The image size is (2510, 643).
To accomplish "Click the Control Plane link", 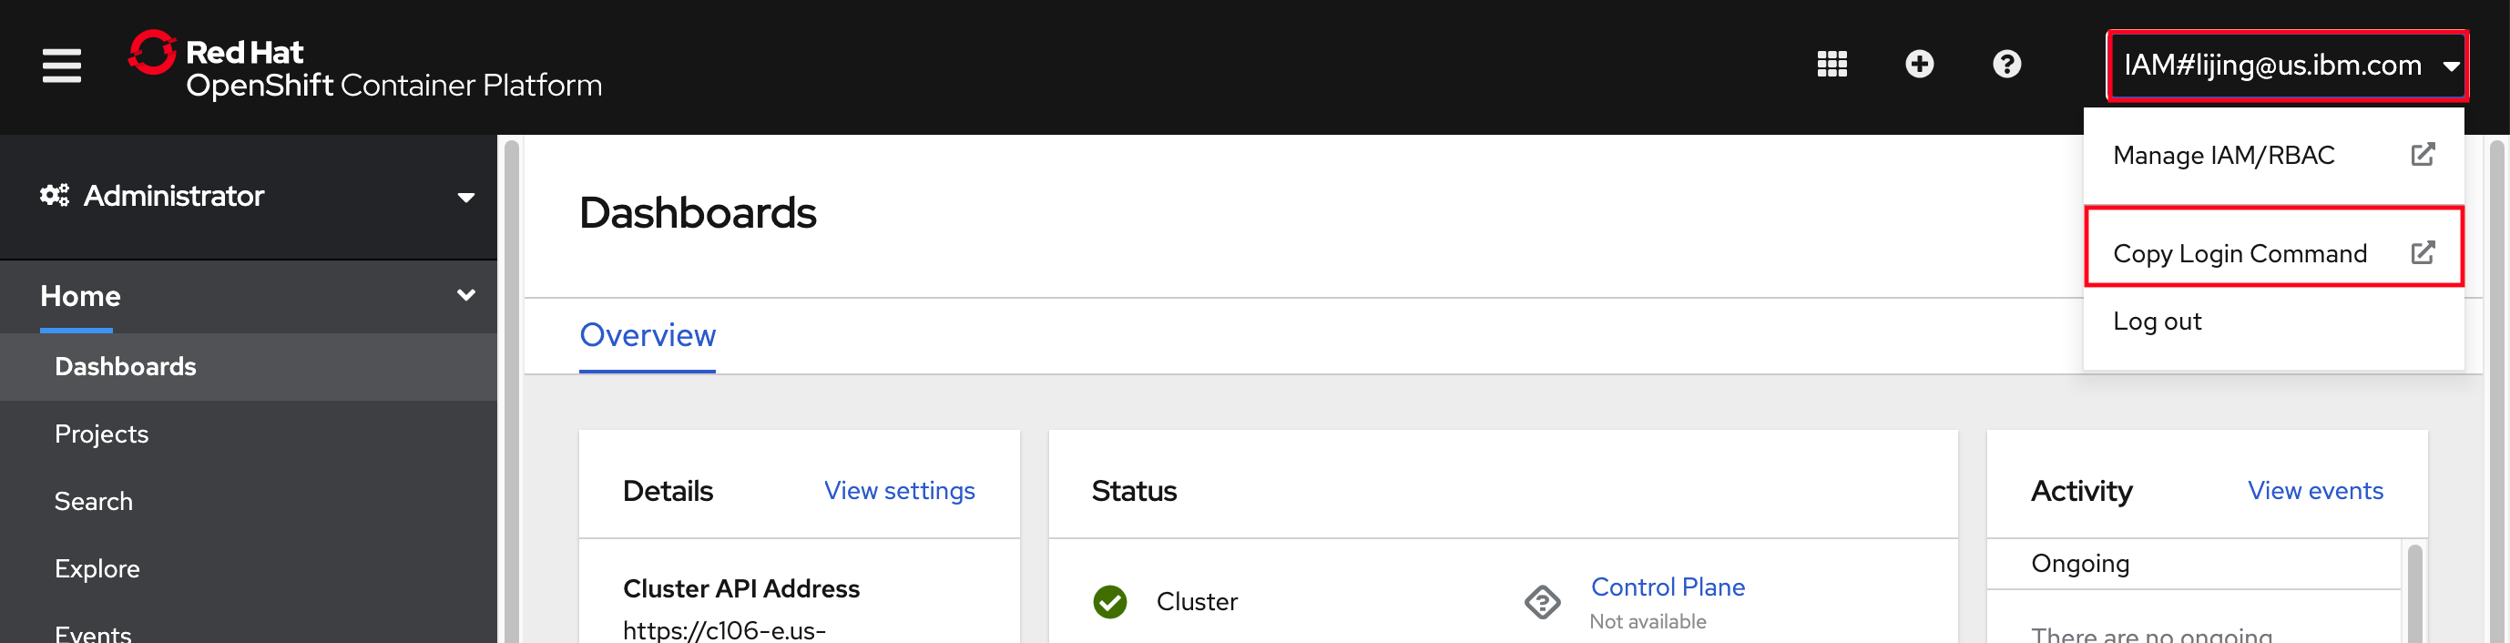I will [1668, 587].
